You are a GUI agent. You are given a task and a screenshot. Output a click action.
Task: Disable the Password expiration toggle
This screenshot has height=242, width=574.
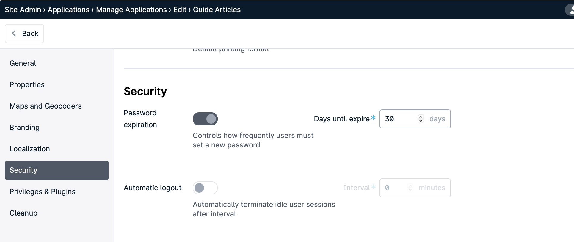click(x=205, y=119)
